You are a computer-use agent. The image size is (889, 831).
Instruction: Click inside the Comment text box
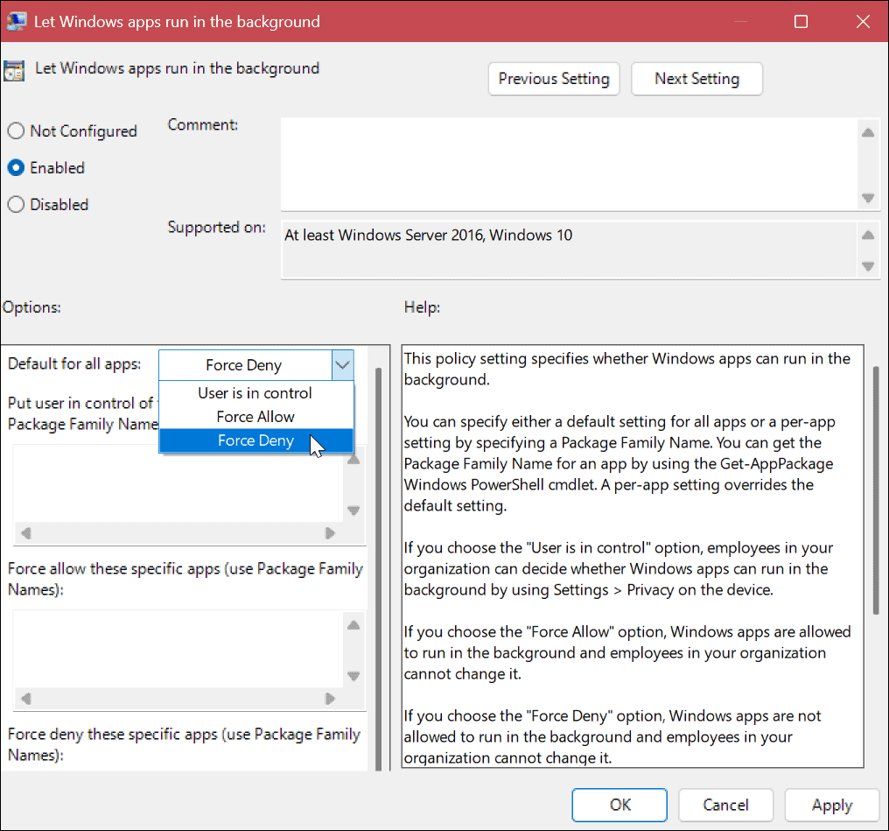(569, 165)
